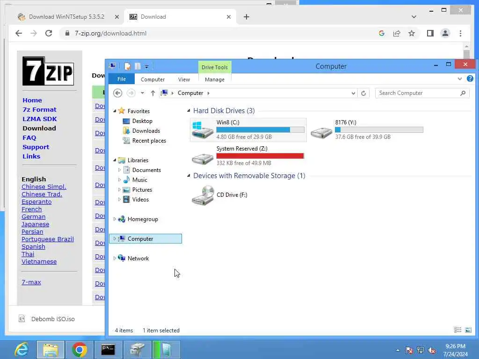Click New folder icon in quick access toolbar
The height and width of the screenshot is (359, 479).
click(x=138, y=66)
